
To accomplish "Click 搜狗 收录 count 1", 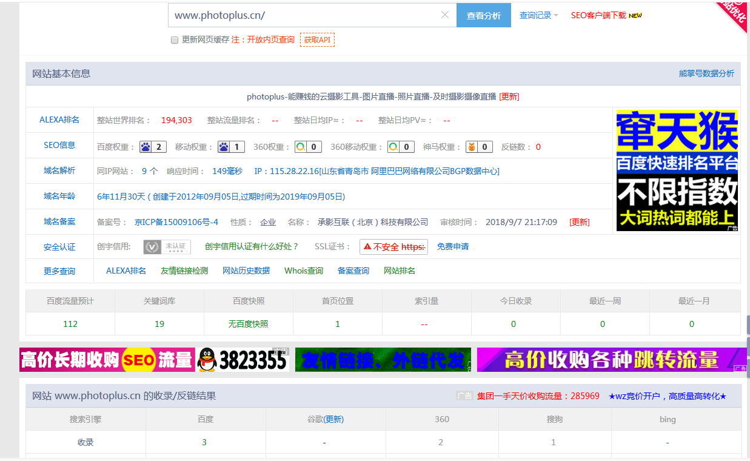I will tap(553, 442).
